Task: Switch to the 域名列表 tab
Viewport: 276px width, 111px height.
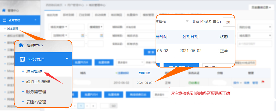Action: (52, 15)
